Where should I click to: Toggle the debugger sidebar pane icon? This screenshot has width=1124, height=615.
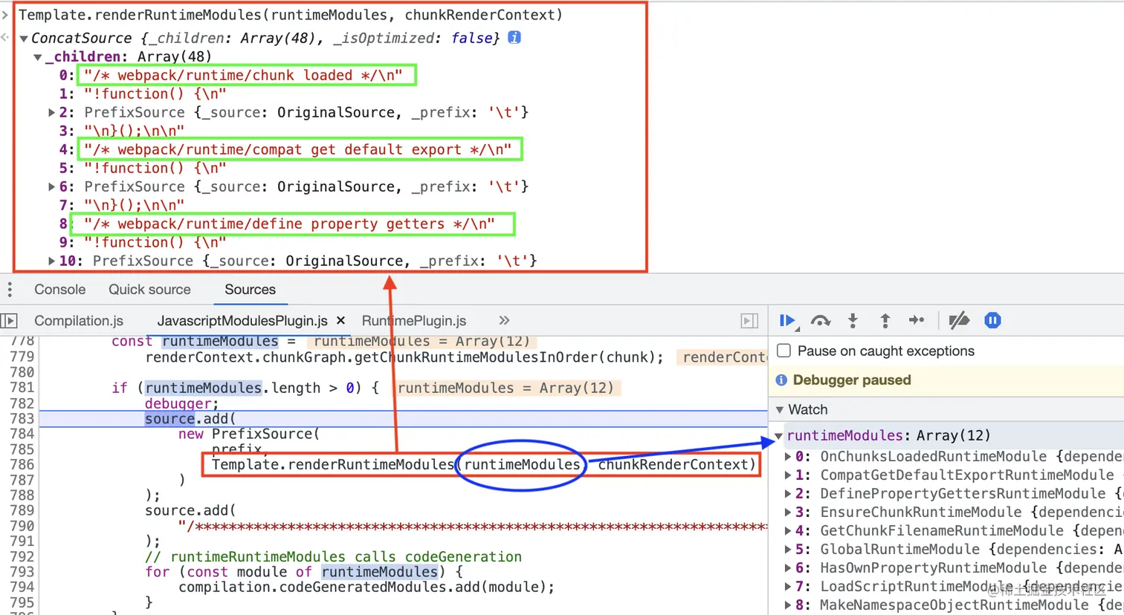click(749, 321)
